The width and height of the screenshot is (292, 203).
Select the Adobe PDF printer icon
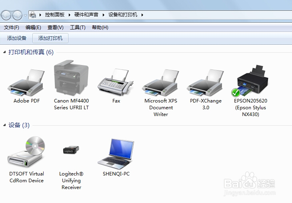pos(26,82)
